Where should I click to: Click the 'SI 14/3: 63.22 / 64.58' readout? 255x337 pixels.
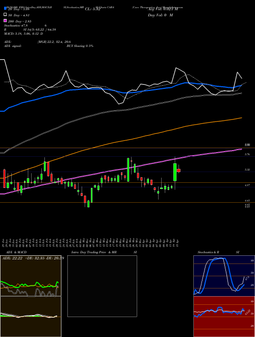[x=39, y=30]
